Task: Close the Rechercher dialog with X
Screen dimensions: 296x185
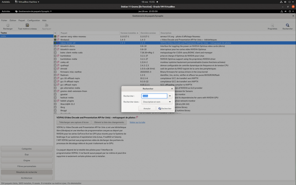Action: click(172, 89)
